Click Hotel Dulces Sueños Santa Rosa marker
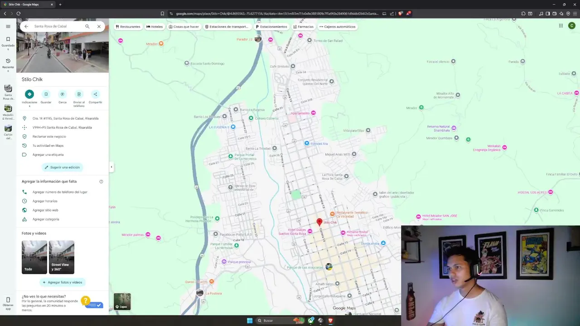Image resolution: width=580 pixels, height=326 pixels. (310, 231)
